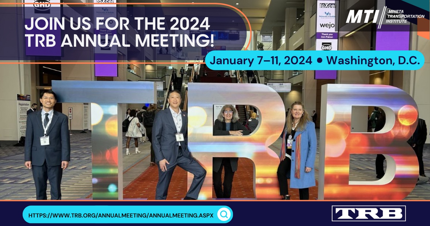This screenshot has width=430, height=226.
Task: Click the wejo sponsor banner text
Action: (x=327, y=26)
